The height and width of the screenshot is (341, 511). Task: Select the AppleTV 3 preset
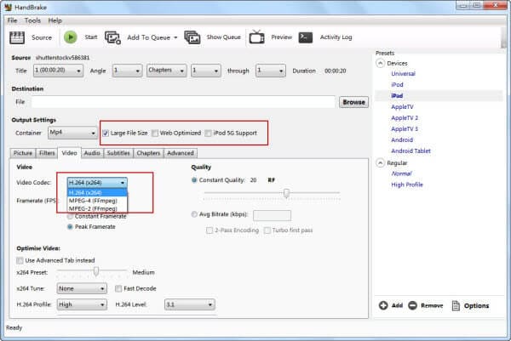pyautogui.click(x=405, y=129)
